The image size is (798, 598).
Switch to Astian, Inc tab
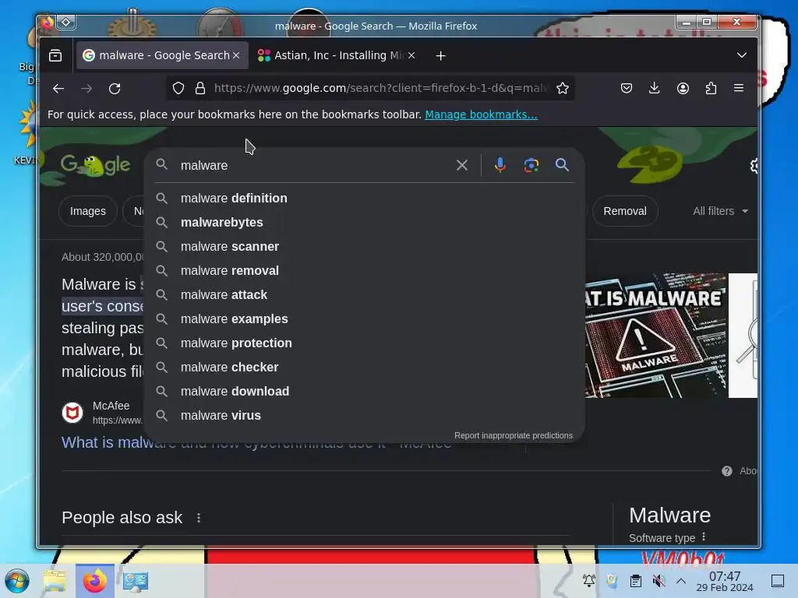[x=337, y=55]
